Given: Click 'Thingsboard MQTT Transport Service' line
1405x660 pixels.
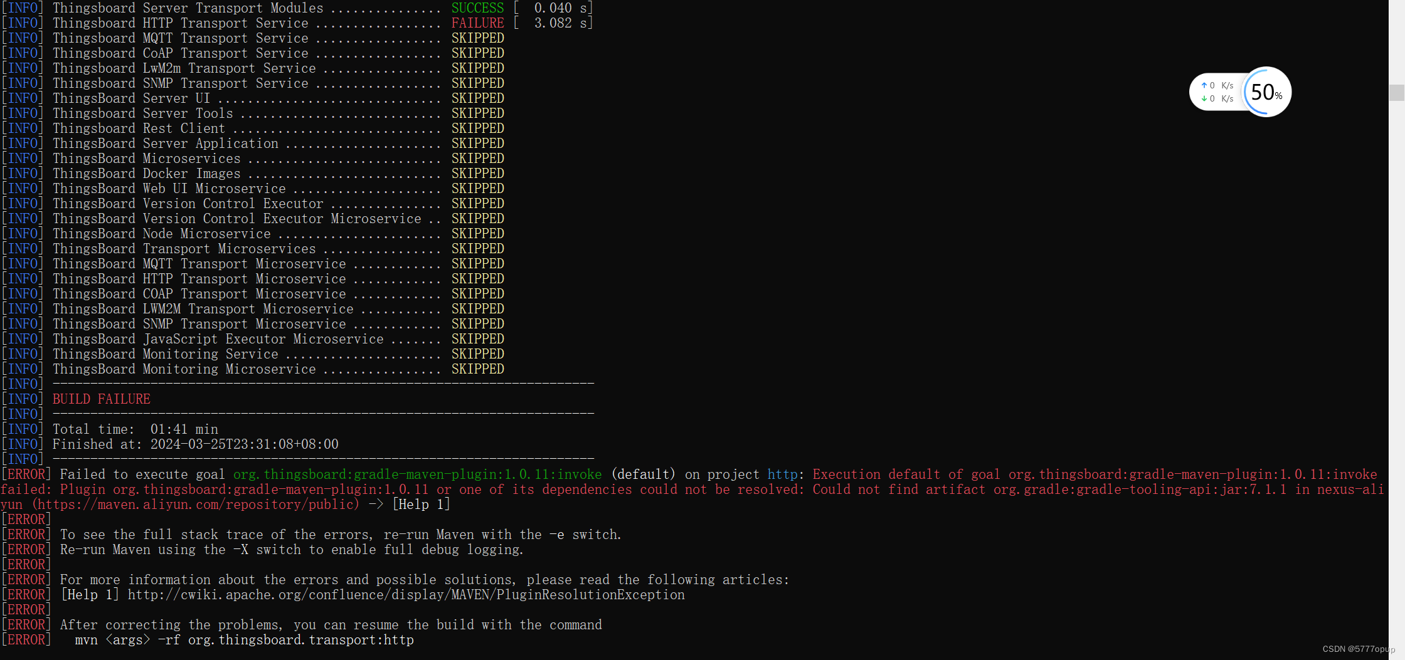Looking at the screenshot, I should pos(253,38).
